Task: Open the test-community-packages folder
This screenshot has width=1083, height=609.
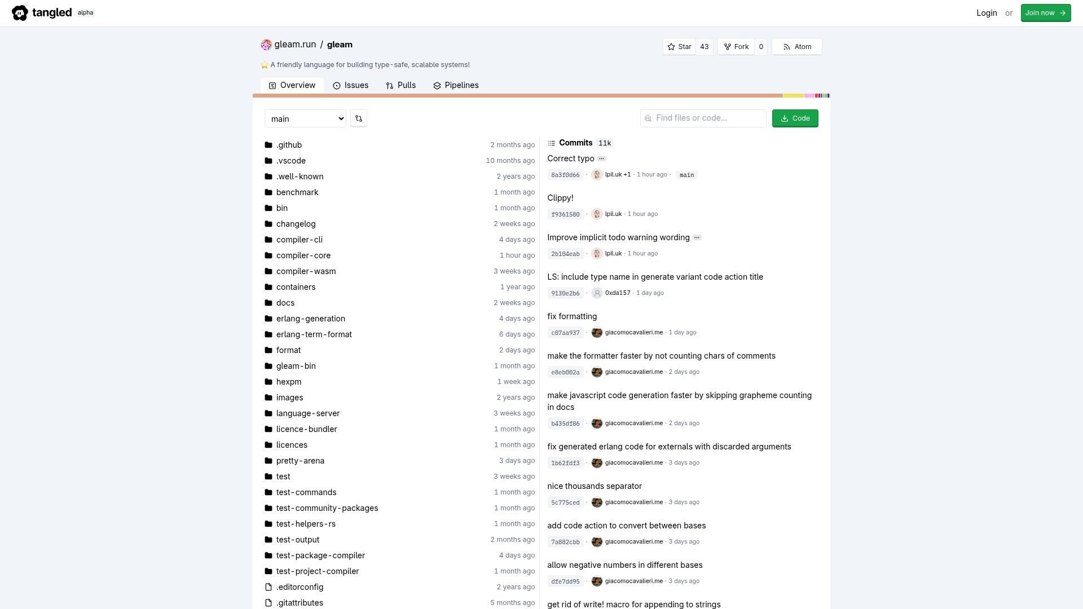Action: coord(327,508)
